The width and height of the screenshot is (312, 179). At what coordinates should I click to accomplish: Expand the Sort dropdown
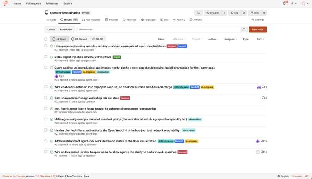click(260, 39)
